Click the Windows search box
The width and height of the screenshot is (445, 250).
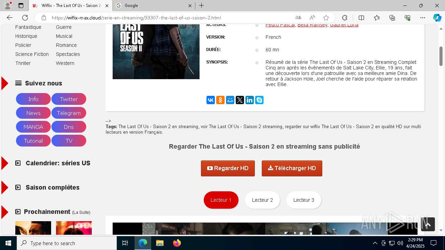point(67,243)
